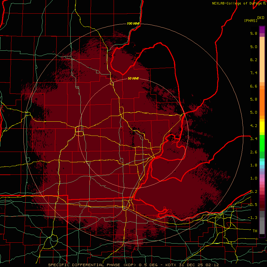Click the 8.2 legend value
This screenshot has width=267, height=267.
click(254, 60)
